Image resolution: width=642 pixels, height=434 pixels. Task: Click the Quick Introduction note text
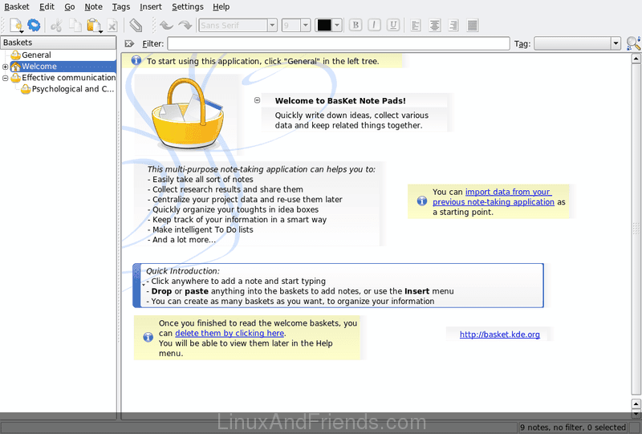pos(299,286)
